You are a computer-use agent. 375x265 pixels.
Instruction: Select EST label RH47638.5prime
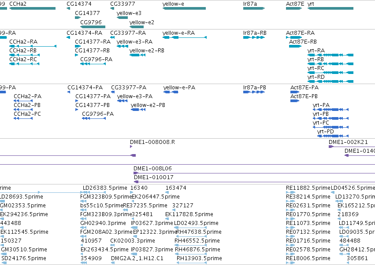click(199, 232)
